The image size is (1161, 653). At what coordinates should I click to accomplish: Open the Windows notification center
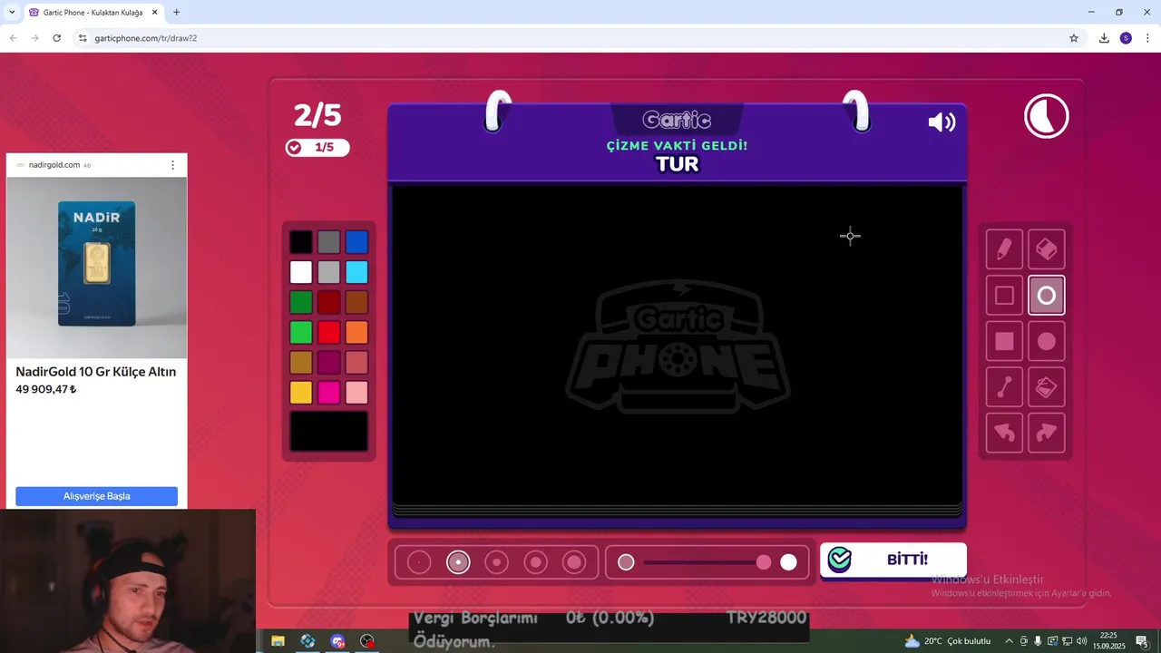tap(1142, 641)
